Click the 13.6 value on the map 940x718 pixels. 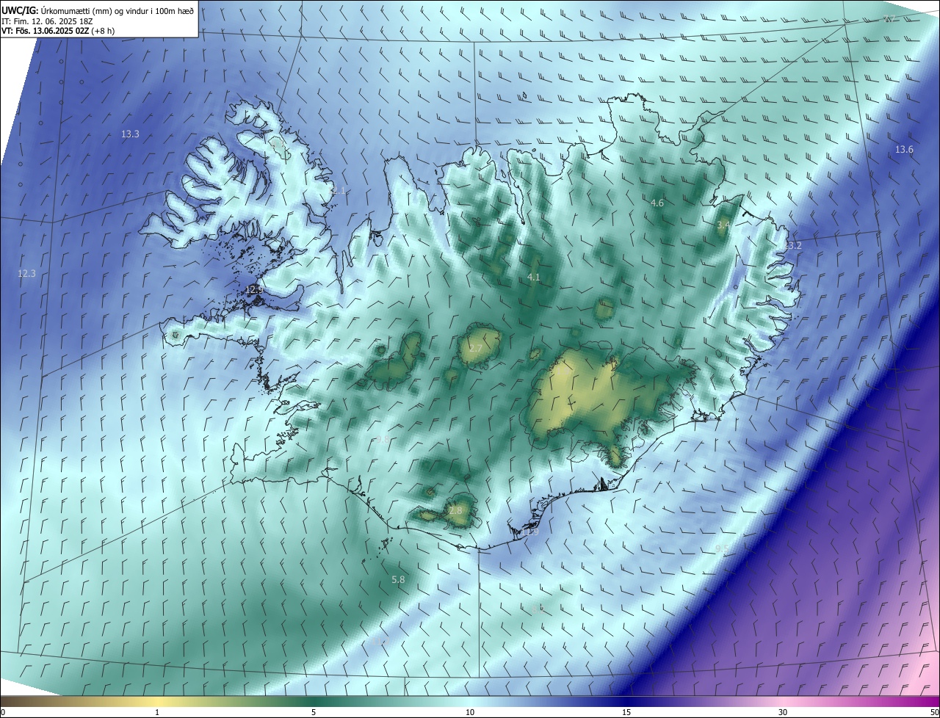(x=904, y=150)
